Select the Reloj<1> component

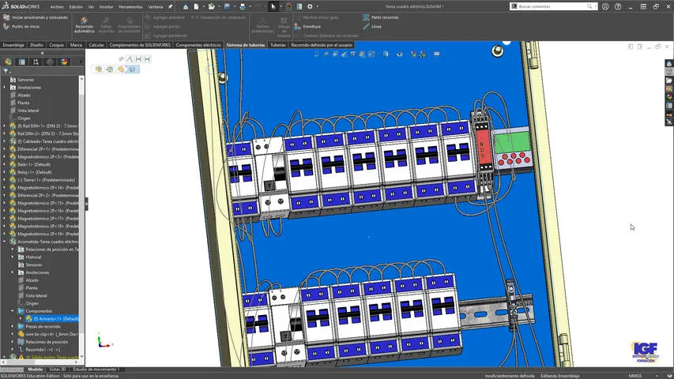coord(31,172)
